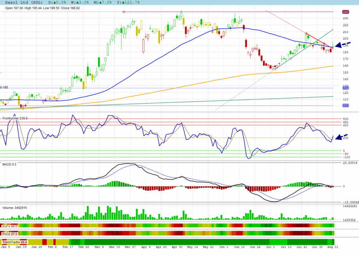Click the FXC2 27.3 indicator label
359x257 pixels.
pos(9,234)
